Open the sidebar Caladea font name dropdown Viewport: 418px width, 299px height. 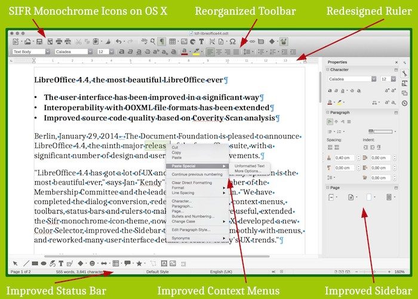pyautogui.click(x=374, y=79)
